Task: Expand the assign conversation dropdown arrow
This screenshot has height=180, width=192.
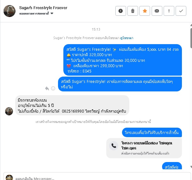Action: point(52,13)
